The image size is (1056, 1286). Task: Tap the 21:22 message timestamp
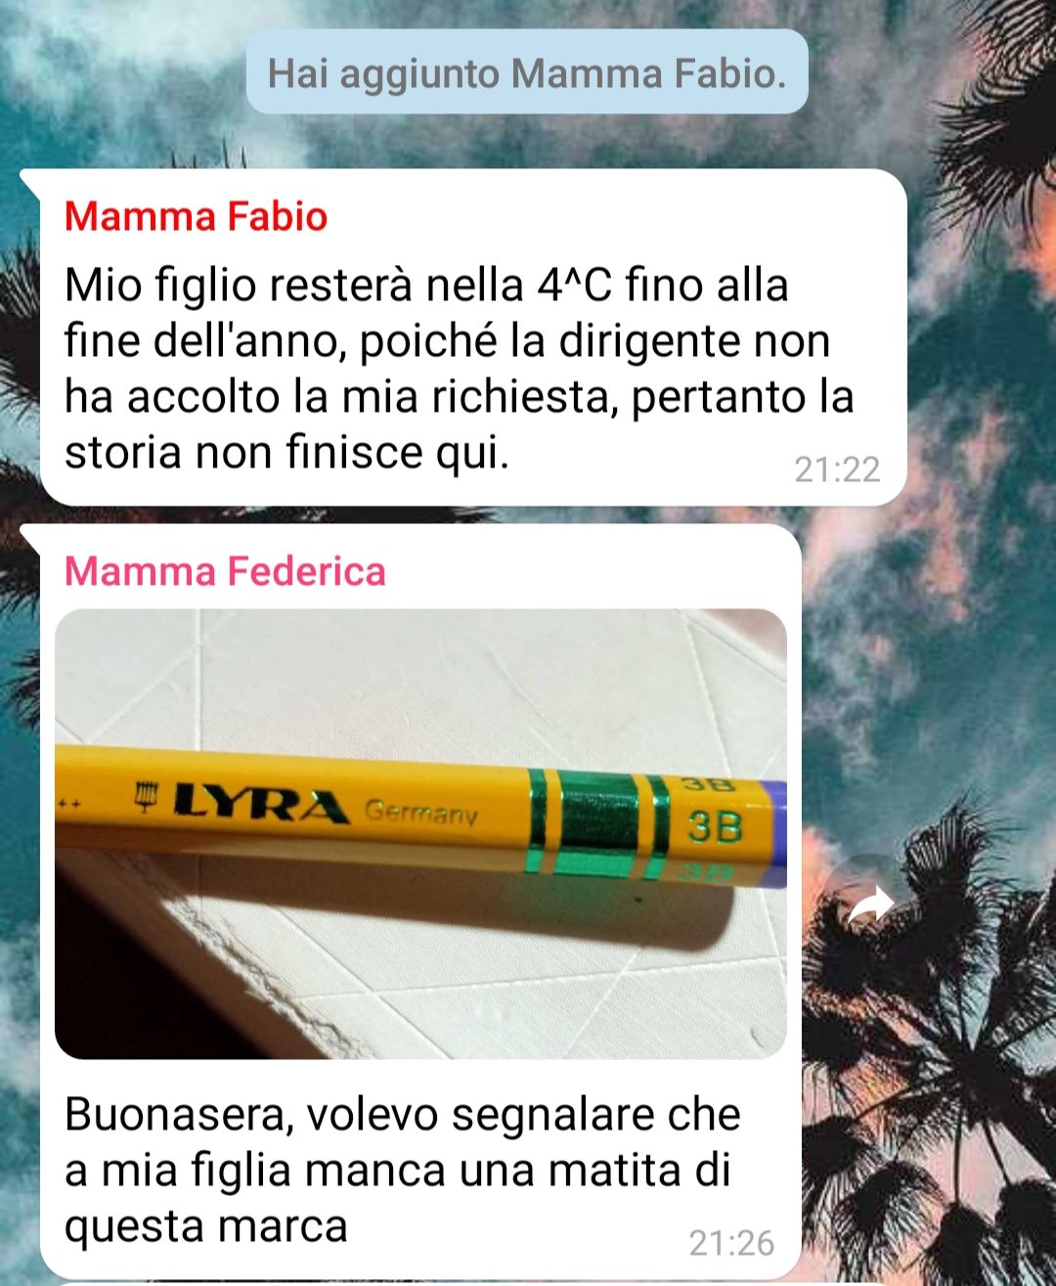(x=837, y=470)
